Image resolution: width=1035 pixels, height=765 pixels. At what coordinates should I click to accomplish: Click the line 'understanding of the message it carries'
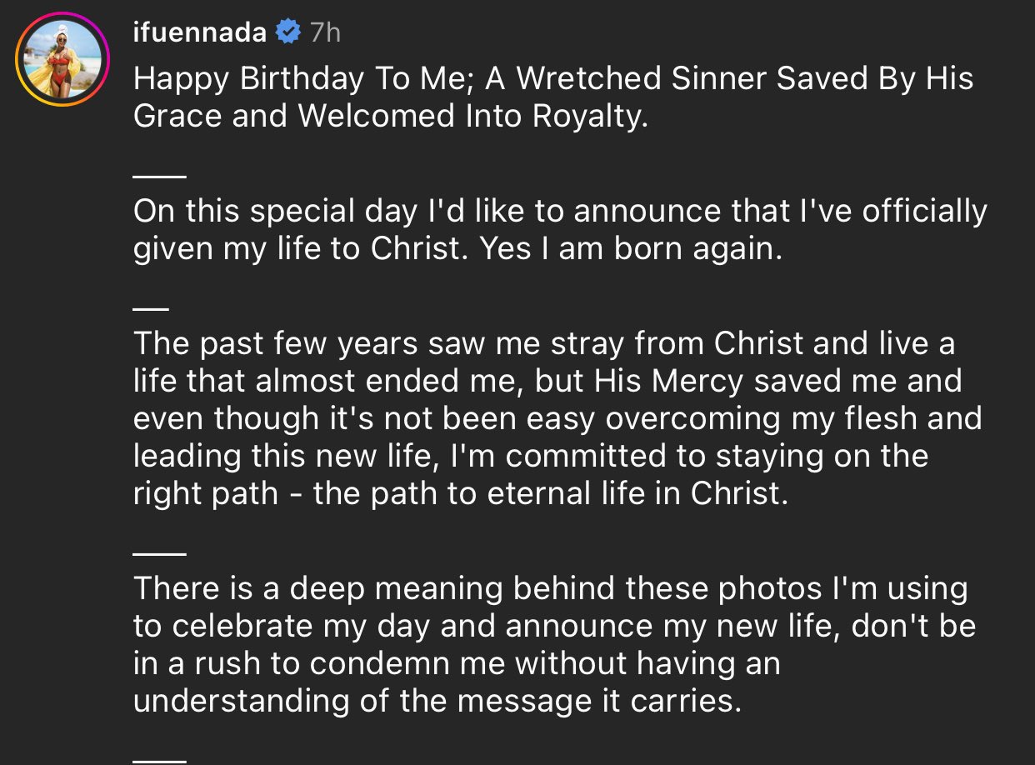point(437,701)
